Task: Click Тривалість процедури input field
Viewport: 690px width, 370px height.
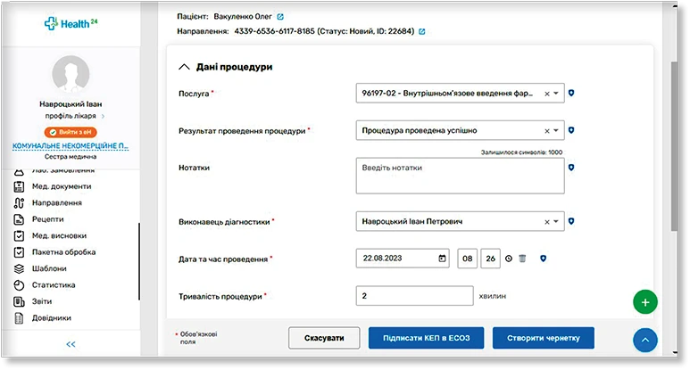Action: [x=414, y=296]
